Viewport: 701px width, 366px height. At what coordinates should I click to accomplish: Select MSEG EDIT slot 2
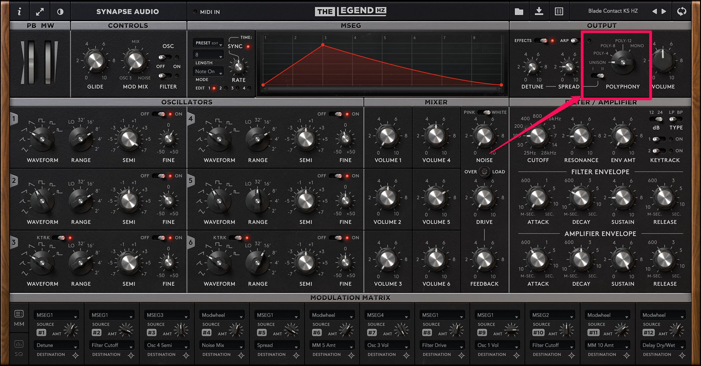pyautogui.click(x=226, y=88)
